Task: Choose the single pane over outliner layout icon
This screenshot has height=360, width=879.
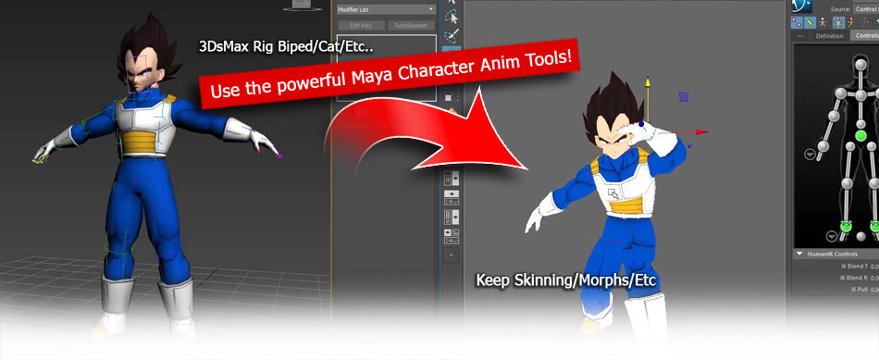Action: (452, 197)
